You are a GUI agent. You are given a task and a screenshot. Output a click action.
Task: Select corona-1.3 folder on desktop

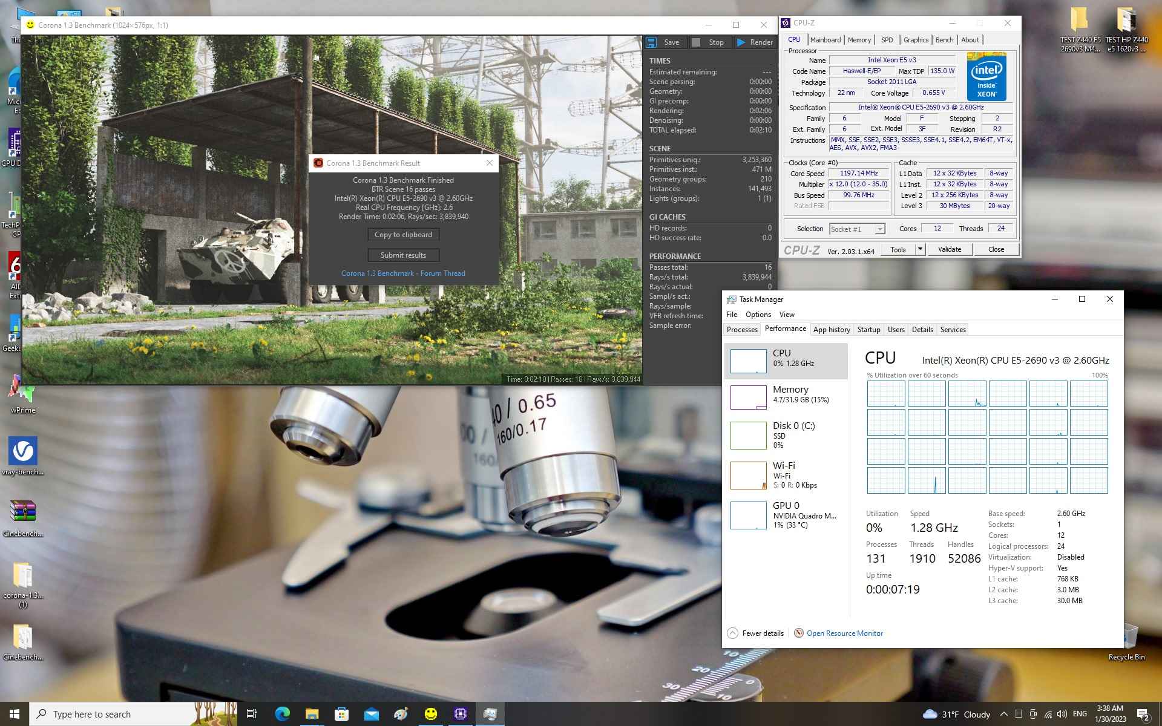tap(23, 584)
